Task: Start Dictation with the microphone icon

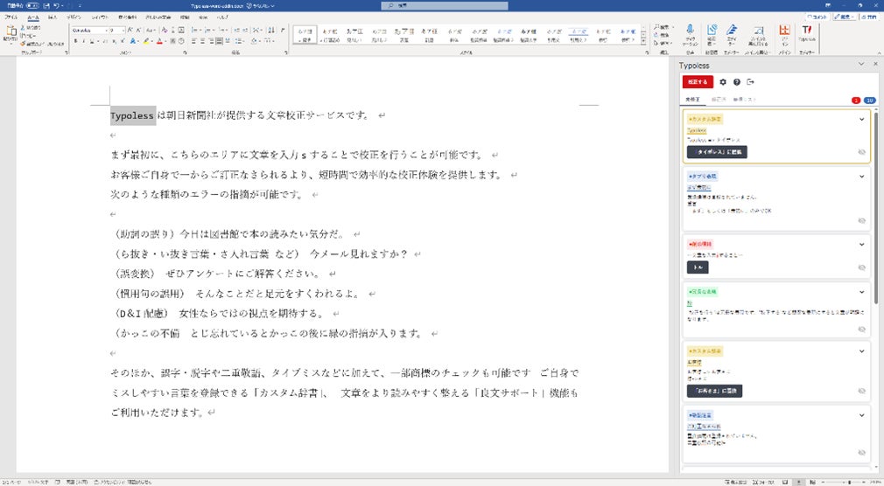Action: (x=690, y=34)
